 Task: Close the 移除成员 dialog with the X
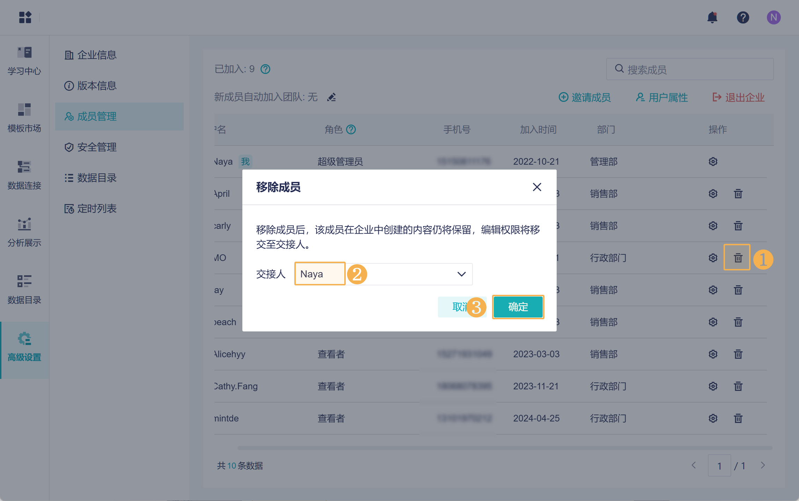(537, 187)
